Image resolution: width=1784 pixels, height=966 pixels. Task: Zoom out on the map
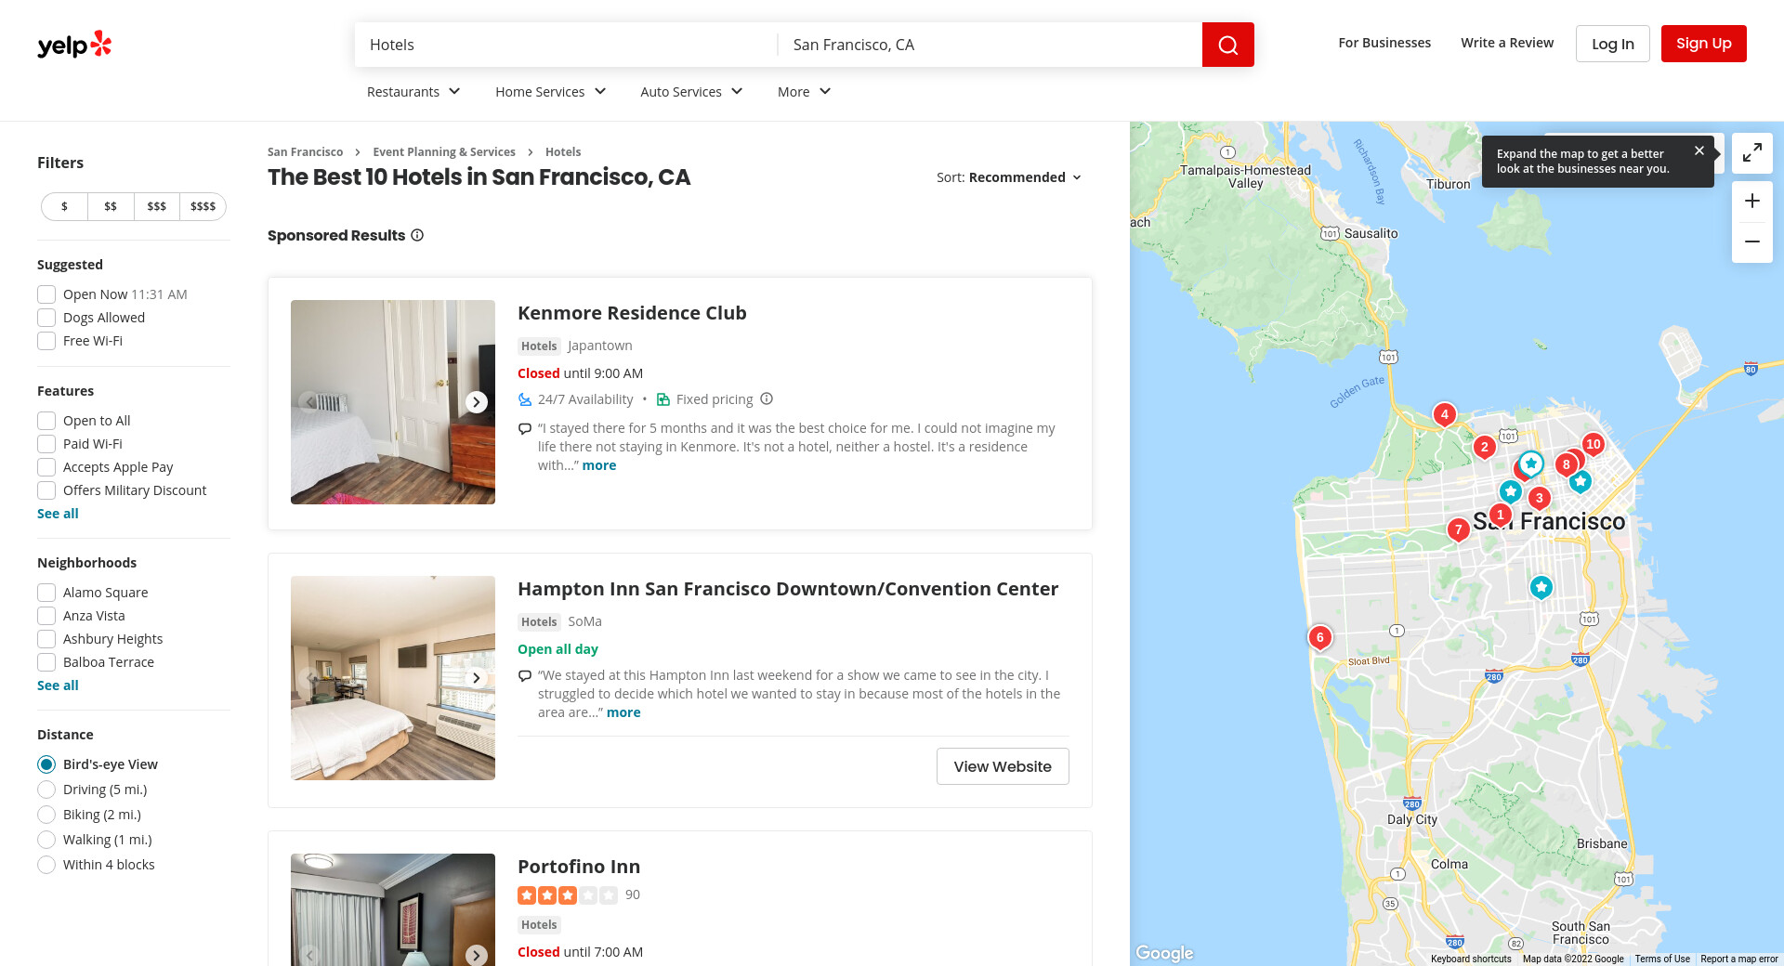pyautogui.click(x=1751, y=241)
